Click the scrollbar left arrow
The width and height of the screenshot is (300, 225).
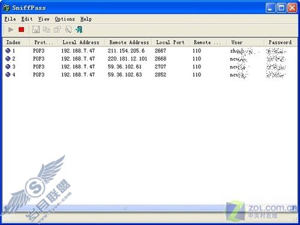[5, 208]
